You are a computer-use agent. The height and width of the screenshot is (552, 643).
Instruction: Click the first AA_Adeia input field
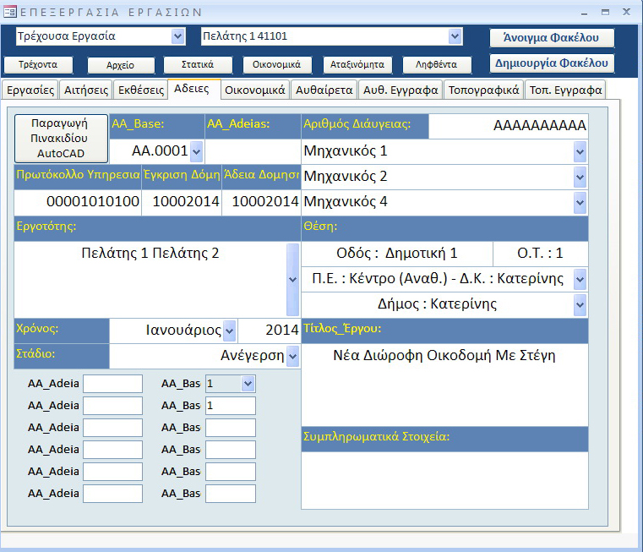pyautogui.click(x=112, y=384)
